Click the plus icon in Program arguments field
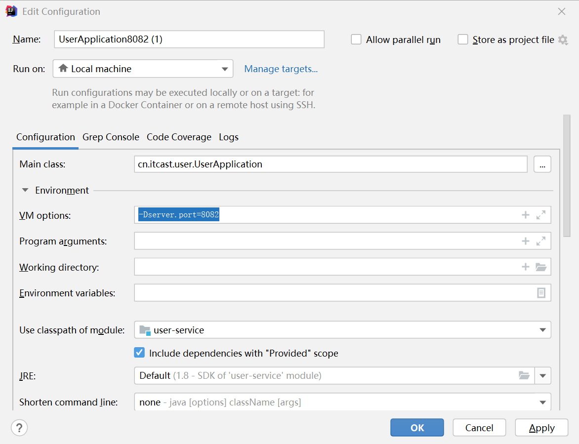 click(x=526, y=241)
